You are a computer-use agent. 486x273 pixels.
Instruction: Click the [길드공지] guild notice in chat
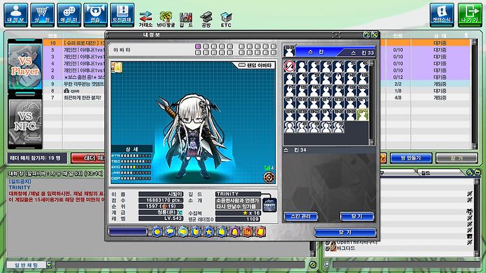[20, 181]
